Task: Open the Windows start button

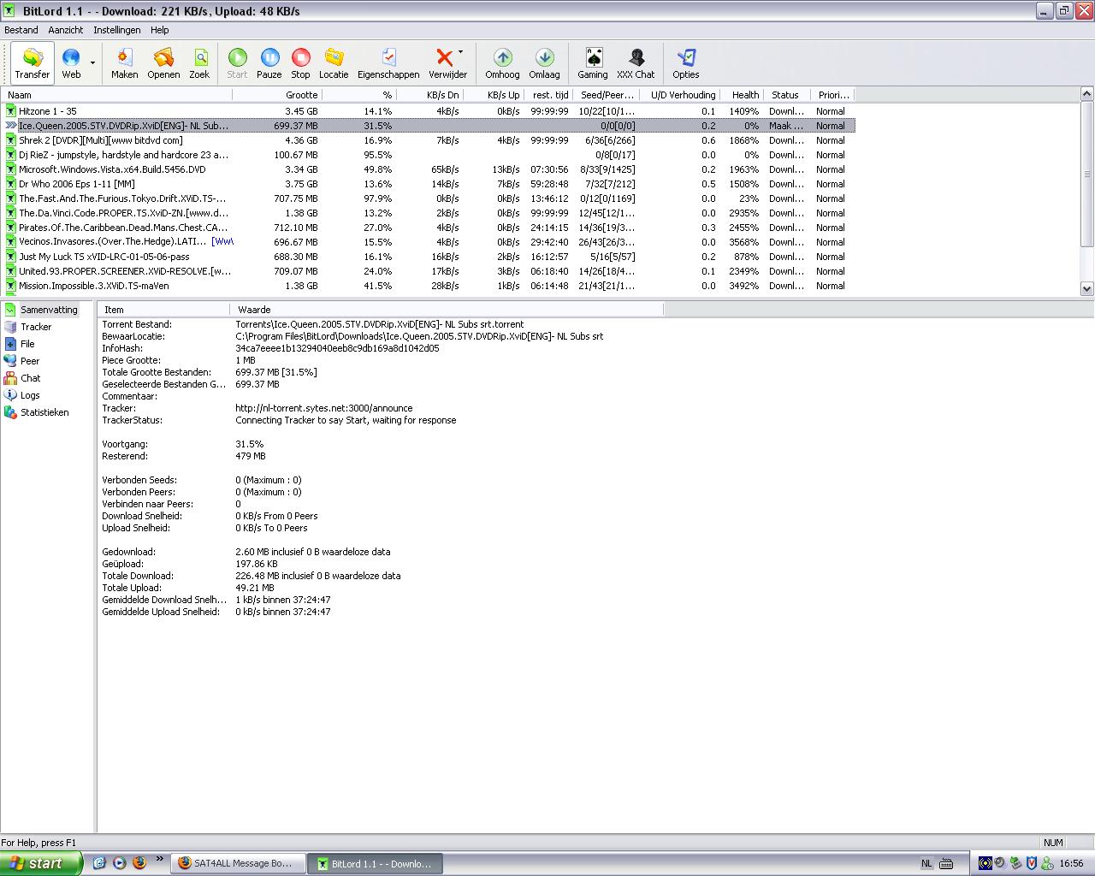Action: tap(41, 863)
